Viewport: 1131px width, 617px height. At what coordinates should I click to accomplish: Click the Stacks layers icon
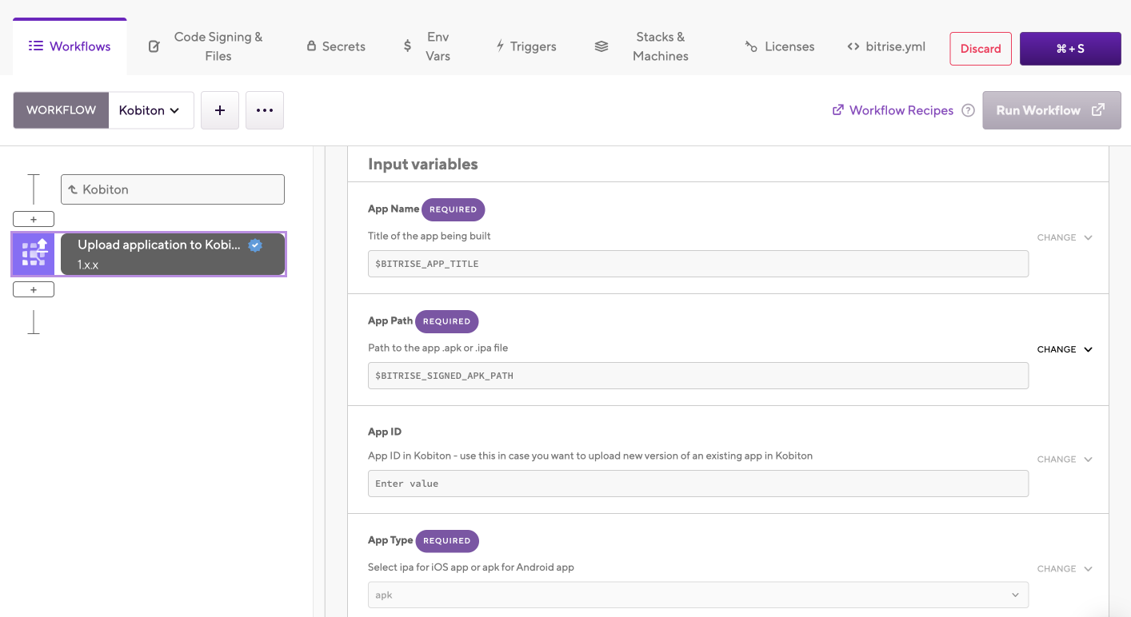tap(601, 46)
